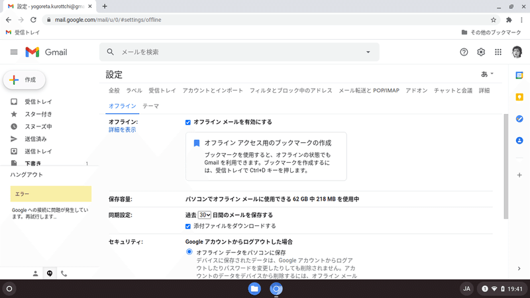530x298 pixels.
Task: Open the system status tray clock
Action: (502, 289)
